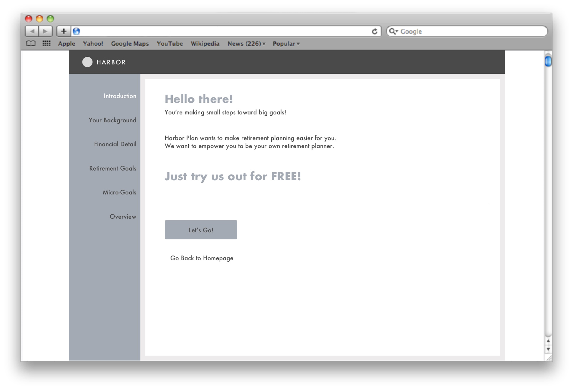Image resolution: width=573 pixels, height=390 pixels.
Task: Select Your Background in the sidebar
Action: pyautogui.click(x=113, y=120)
